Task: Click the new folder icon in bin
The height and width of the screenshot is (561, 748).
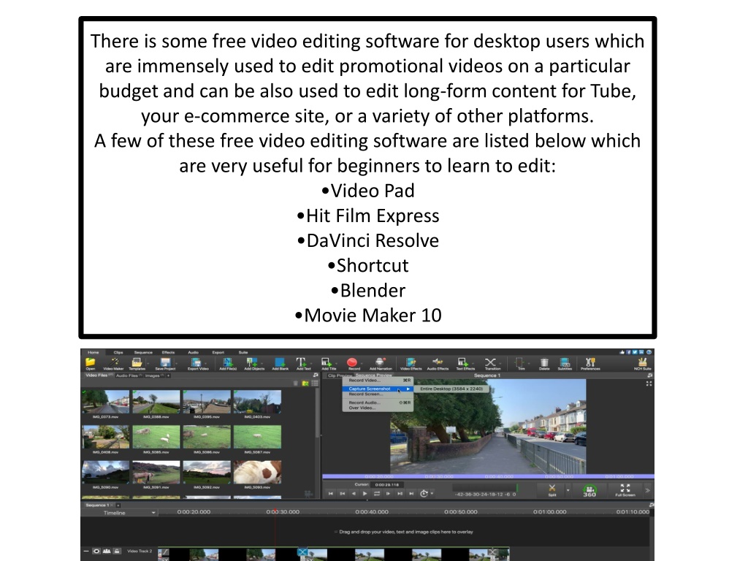Action: tap(305, 383)
